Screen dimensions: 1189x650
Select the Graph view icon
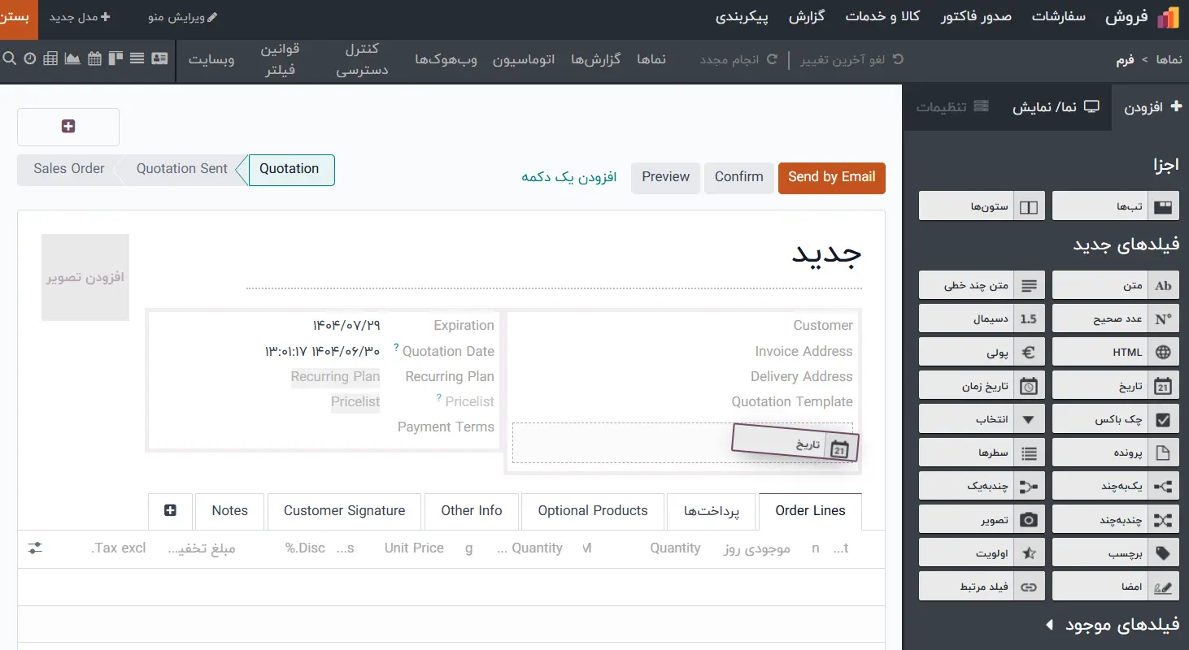(x=72, y=58)
